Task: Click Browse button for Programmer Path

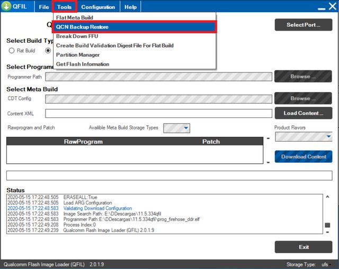Action: point(303,76)
